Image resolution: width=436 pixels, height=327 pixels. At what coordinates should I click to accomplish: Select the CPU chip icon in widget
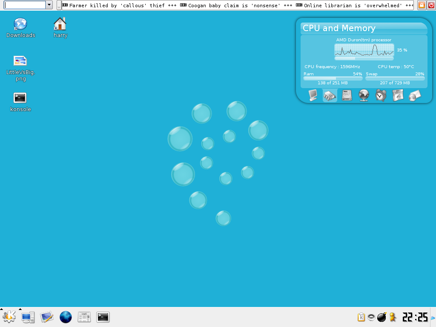click(x=330, y=95)
